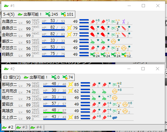The width and height of the screenshot is (167, 132).
Task: Maximize window #1
Action: (x=143, y=6)
